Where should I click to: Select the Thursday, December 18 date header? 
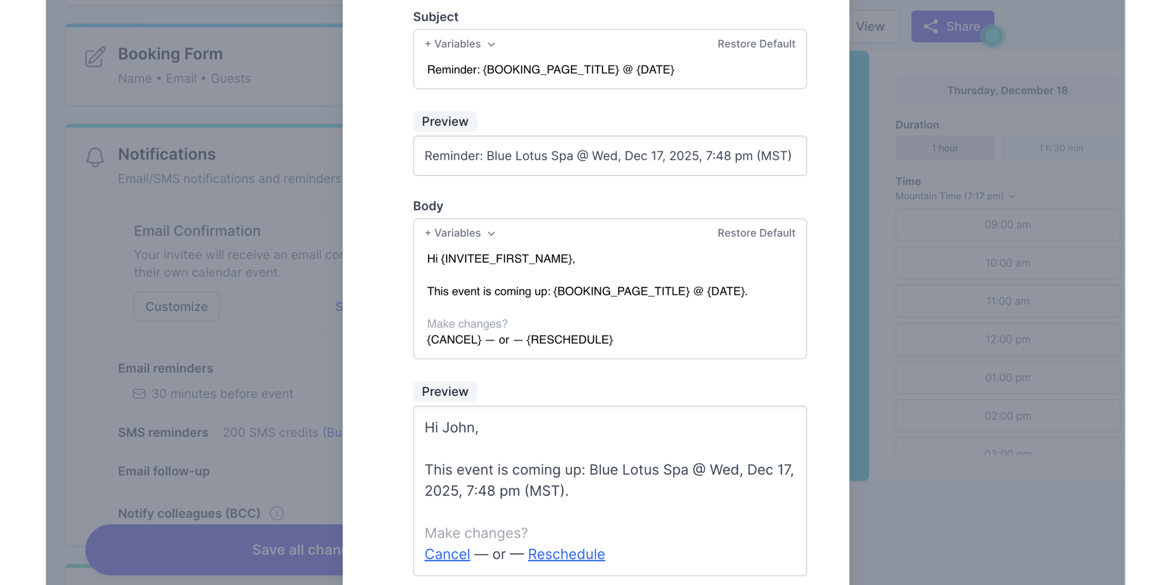tap(1007, 90)
